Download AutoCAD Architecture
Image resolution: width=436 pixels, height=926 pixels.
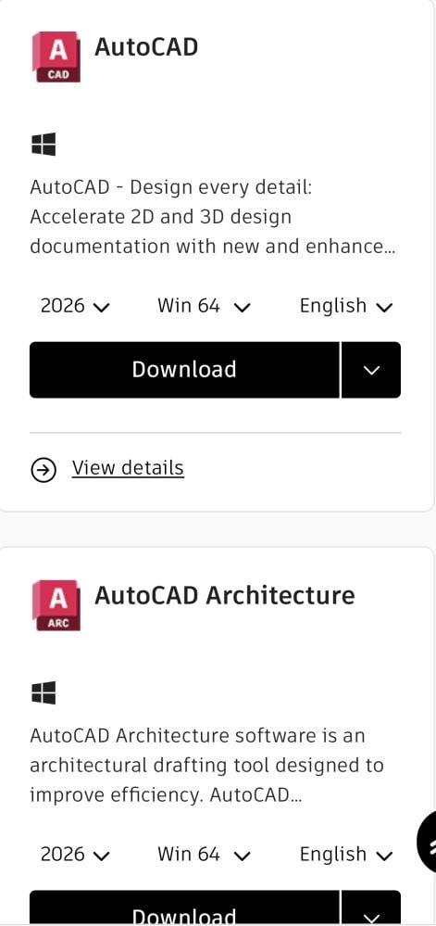184,909
